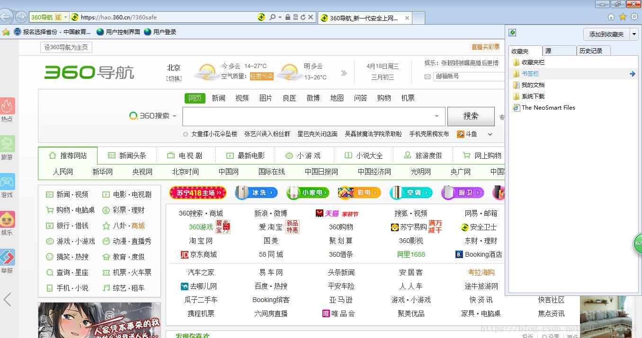Click the favorites star icon top right
Viewport: 642px width, 338px height.
coord(623,17)
